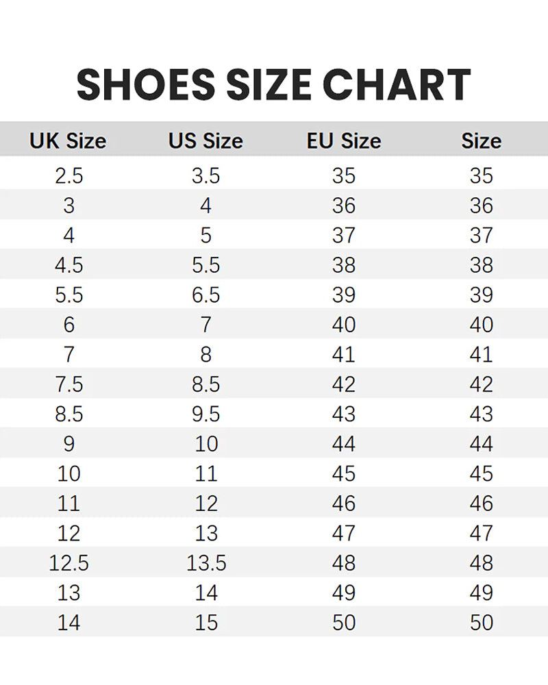
Task: Select UK size 12.5 cell
Action: coord(68,563)
